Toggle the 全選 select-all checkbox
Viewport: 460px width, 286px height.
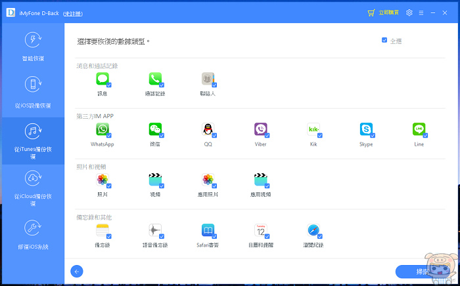(x=384, y=41)
